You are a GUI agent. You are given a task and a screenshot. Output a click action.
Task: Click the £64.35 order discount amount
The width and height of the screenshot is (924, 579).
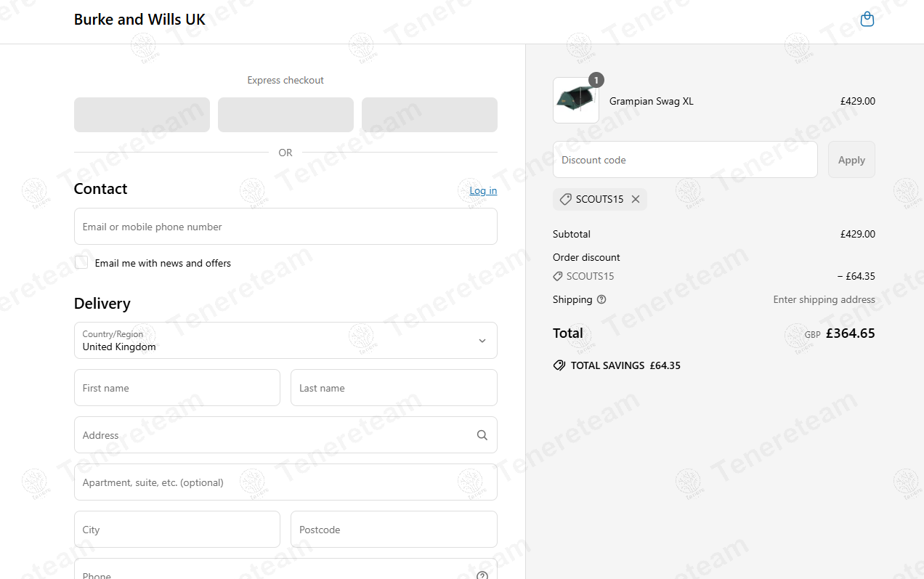pyautogui.click(x=856, y=276)
